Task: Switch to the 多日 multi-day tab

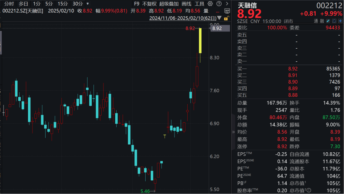Action: click(23, 4)
